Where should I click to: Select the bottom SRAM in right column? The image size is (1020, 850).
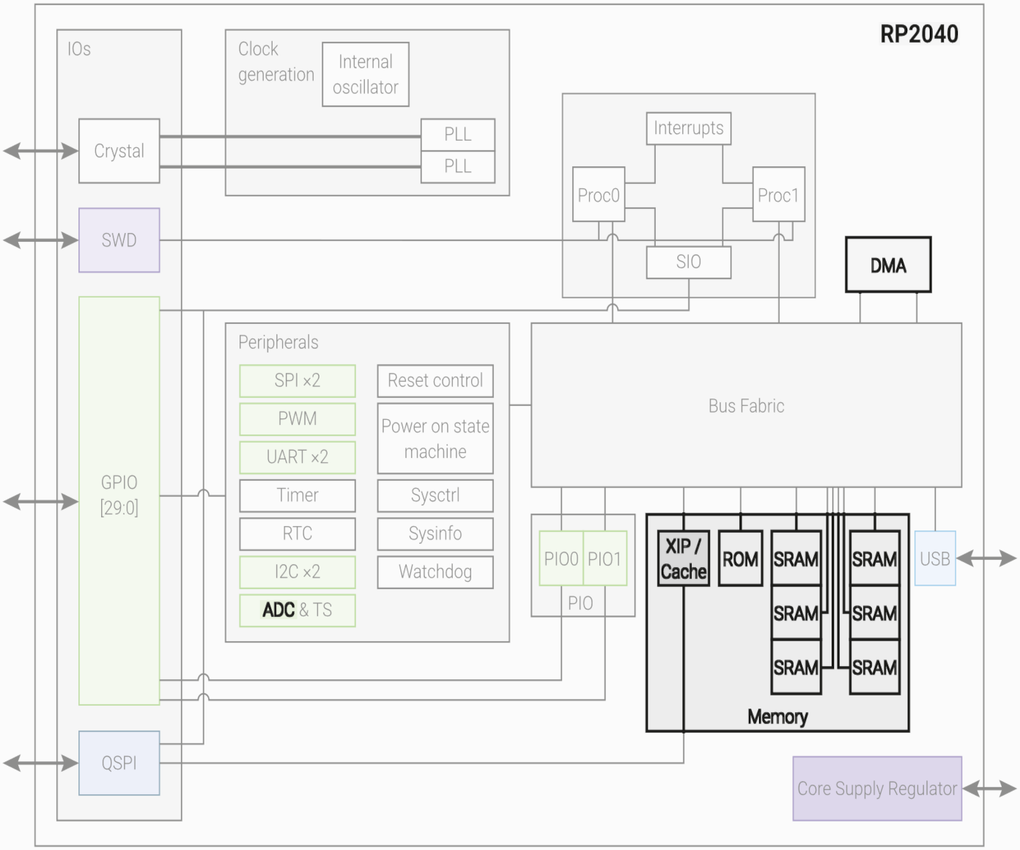pyautogui.click(x=875, y=667)
